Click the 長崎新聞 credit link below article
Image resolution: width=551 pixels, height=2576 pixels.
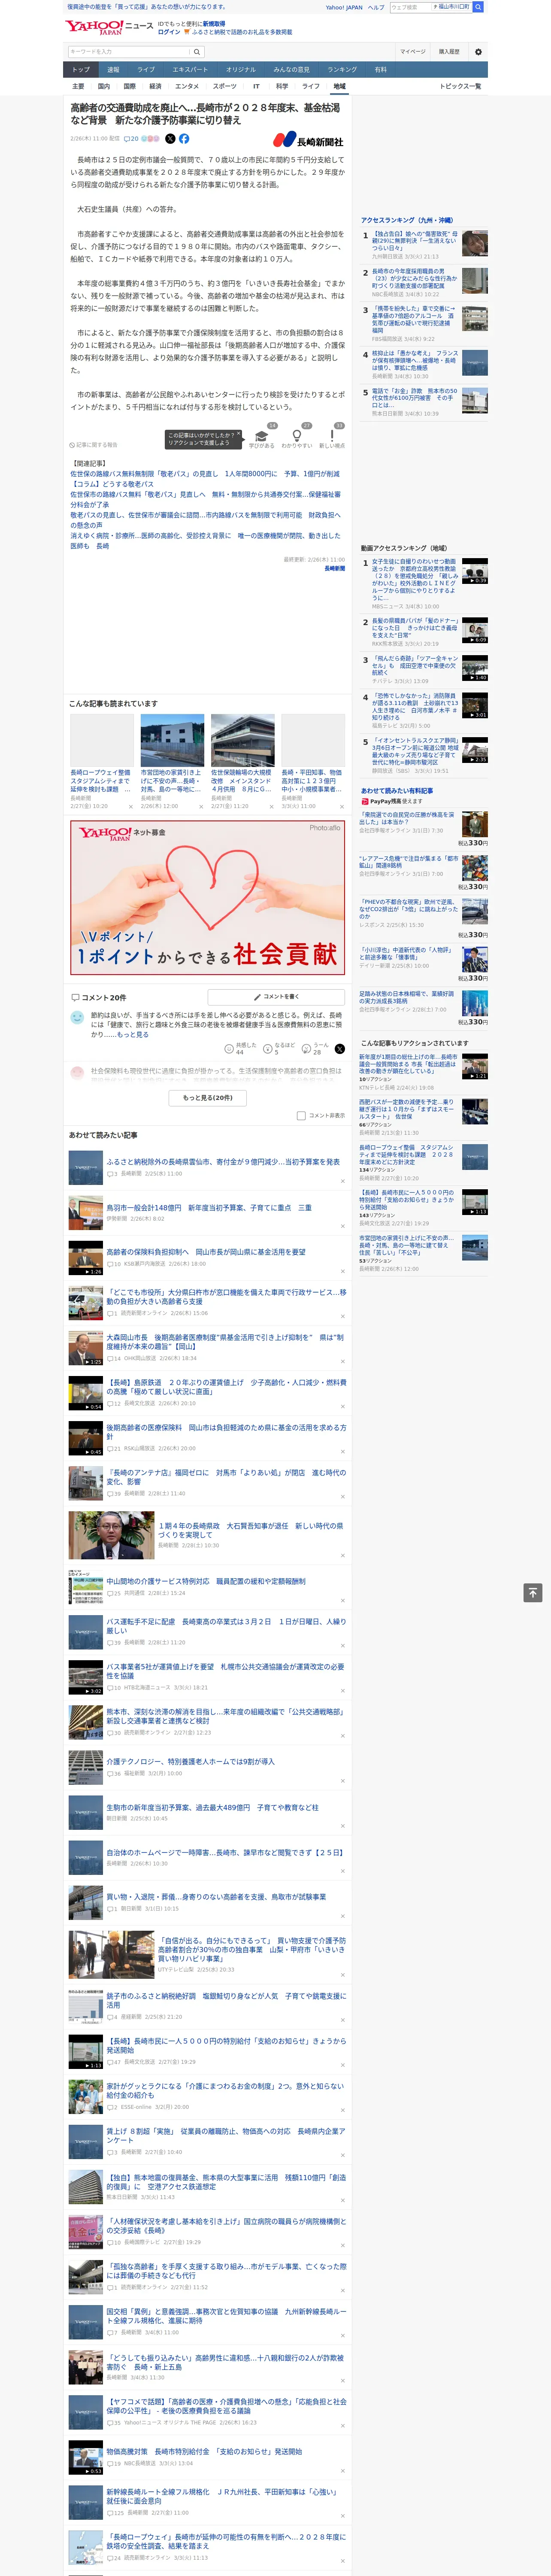point(334,568)
